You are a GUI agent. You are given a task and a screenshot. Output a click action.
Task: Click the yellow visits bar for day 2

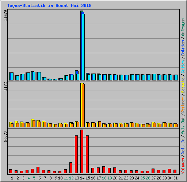pyautogui.click(x=16, y=124)
